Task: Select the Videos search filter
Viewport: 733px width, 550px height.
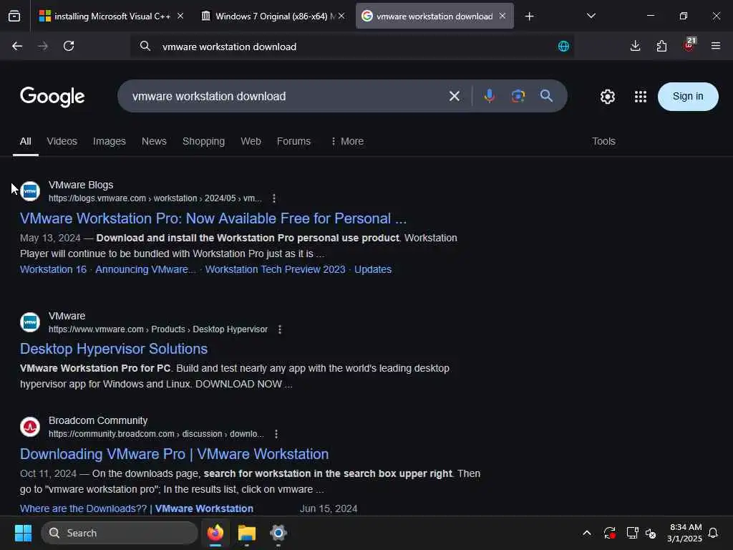Action: coord(62,141)
